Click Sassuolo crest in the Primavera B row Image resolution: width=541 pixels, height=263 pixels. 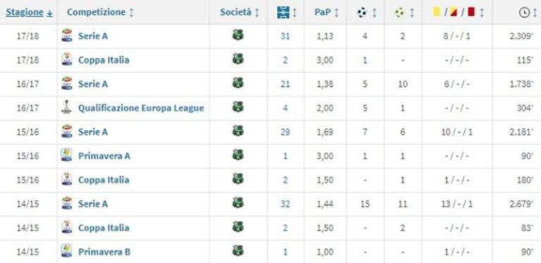click(238, 250)
